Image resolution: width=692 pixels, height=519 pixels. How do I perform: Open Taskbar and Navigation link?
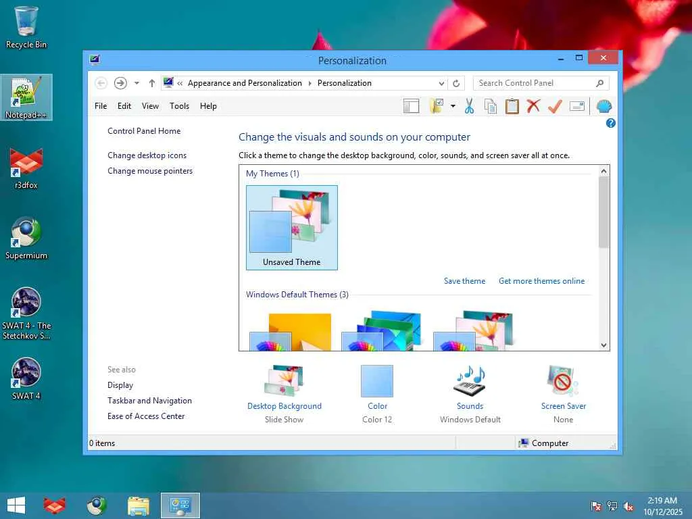tap(149, 401)
